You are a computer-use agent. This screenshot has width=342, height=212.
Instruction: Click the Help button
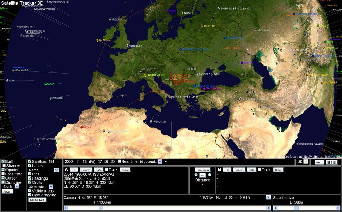tap(319, 162)
